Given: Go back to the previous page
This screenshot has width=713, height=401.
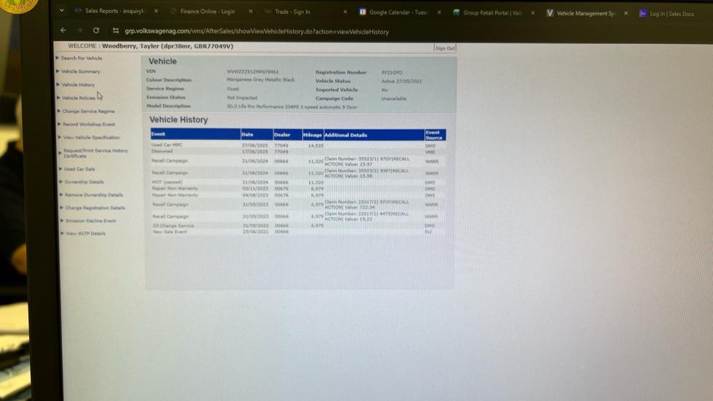Looking at the screenshot, I should pos(63,30).
